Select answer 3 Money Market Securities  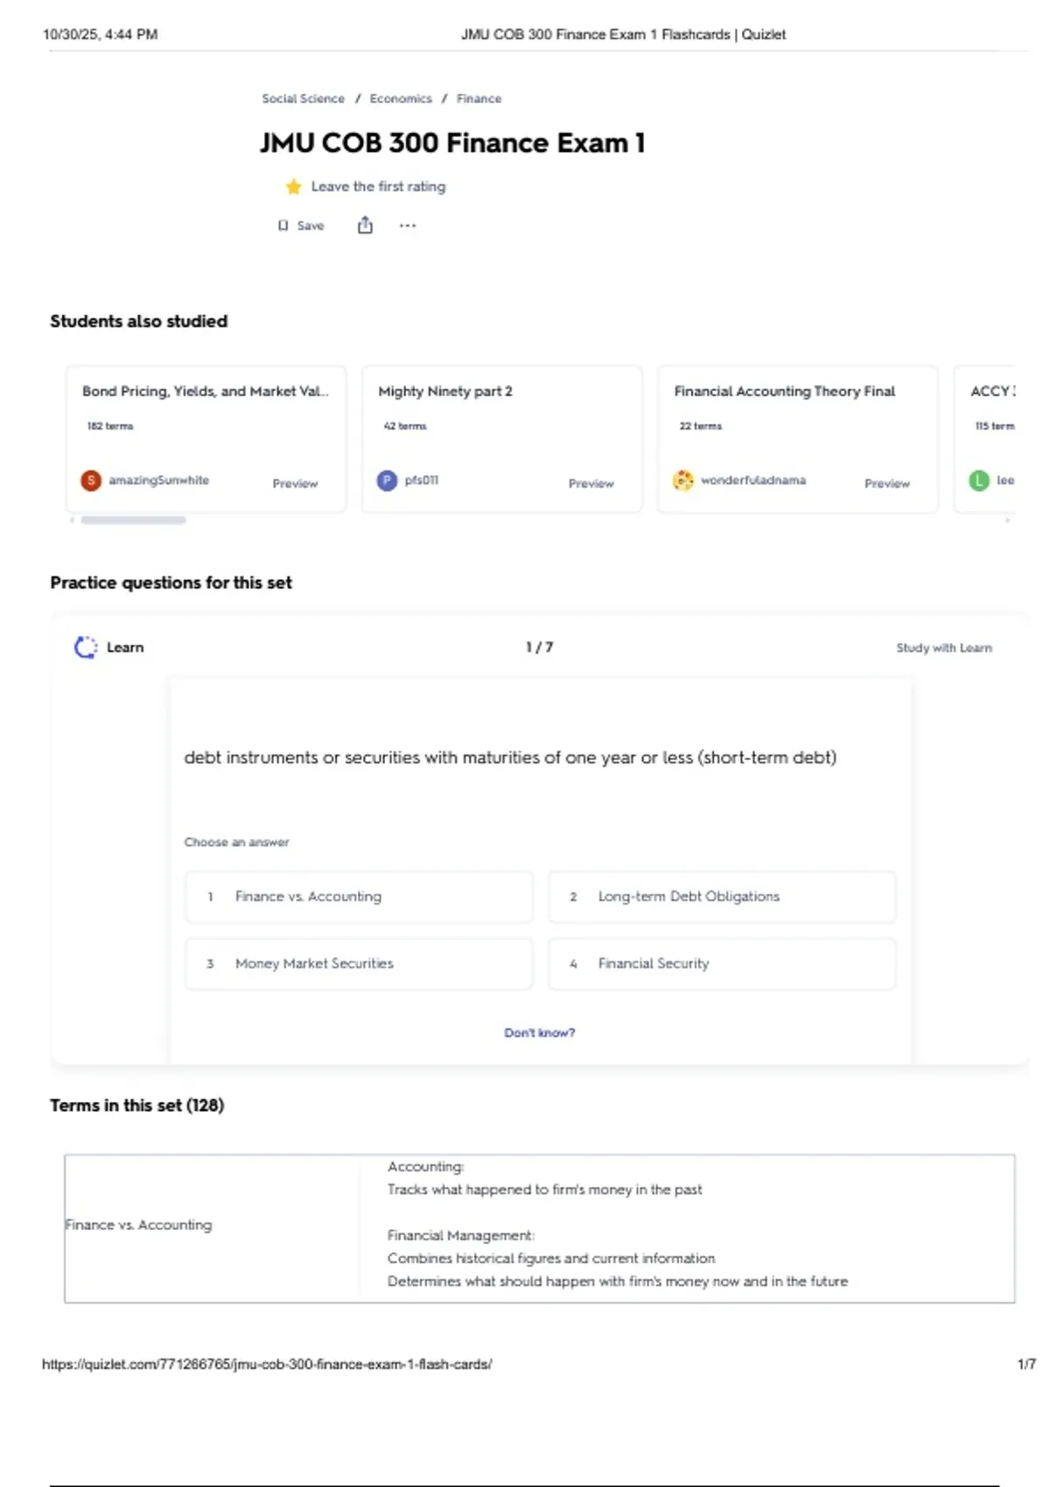(359, 964)
